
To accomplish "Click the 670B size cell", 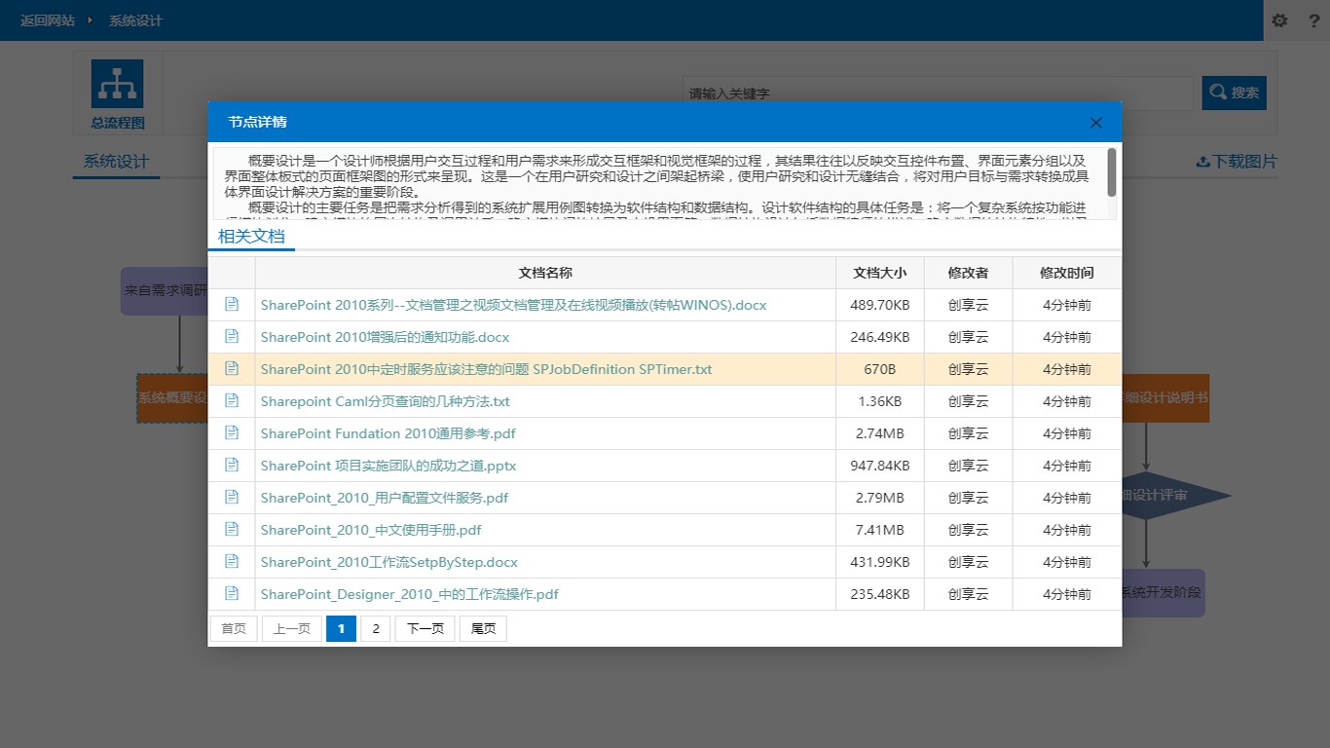I will tap(879, 369).
